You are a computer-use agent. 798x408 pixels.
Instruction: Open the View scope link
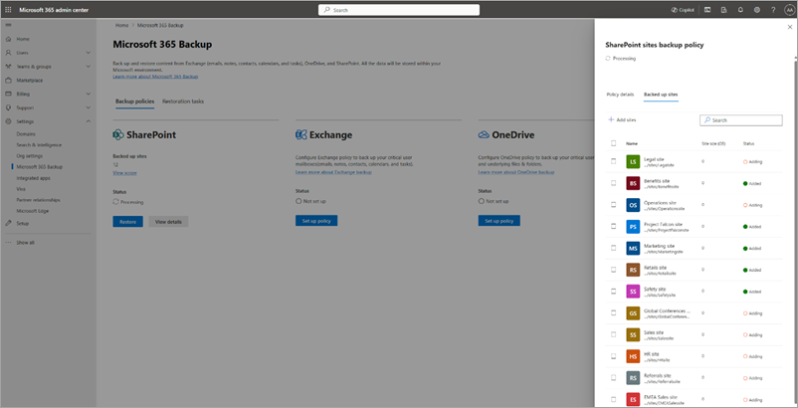pos(124,173)
